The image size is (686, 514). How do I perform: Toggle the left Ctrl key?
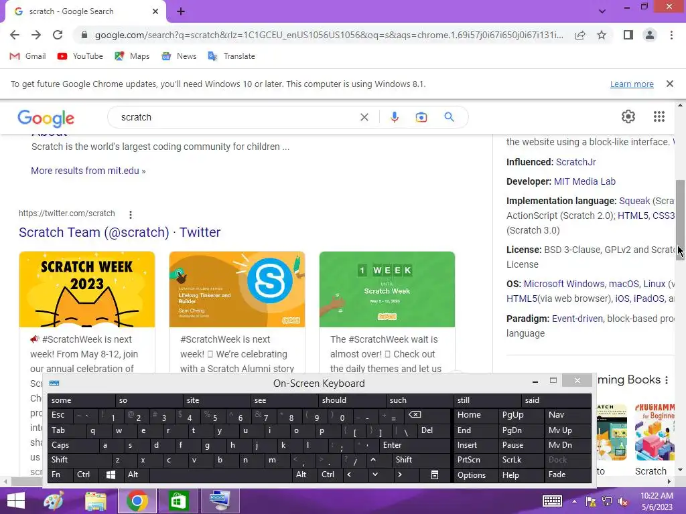point(86,475)
